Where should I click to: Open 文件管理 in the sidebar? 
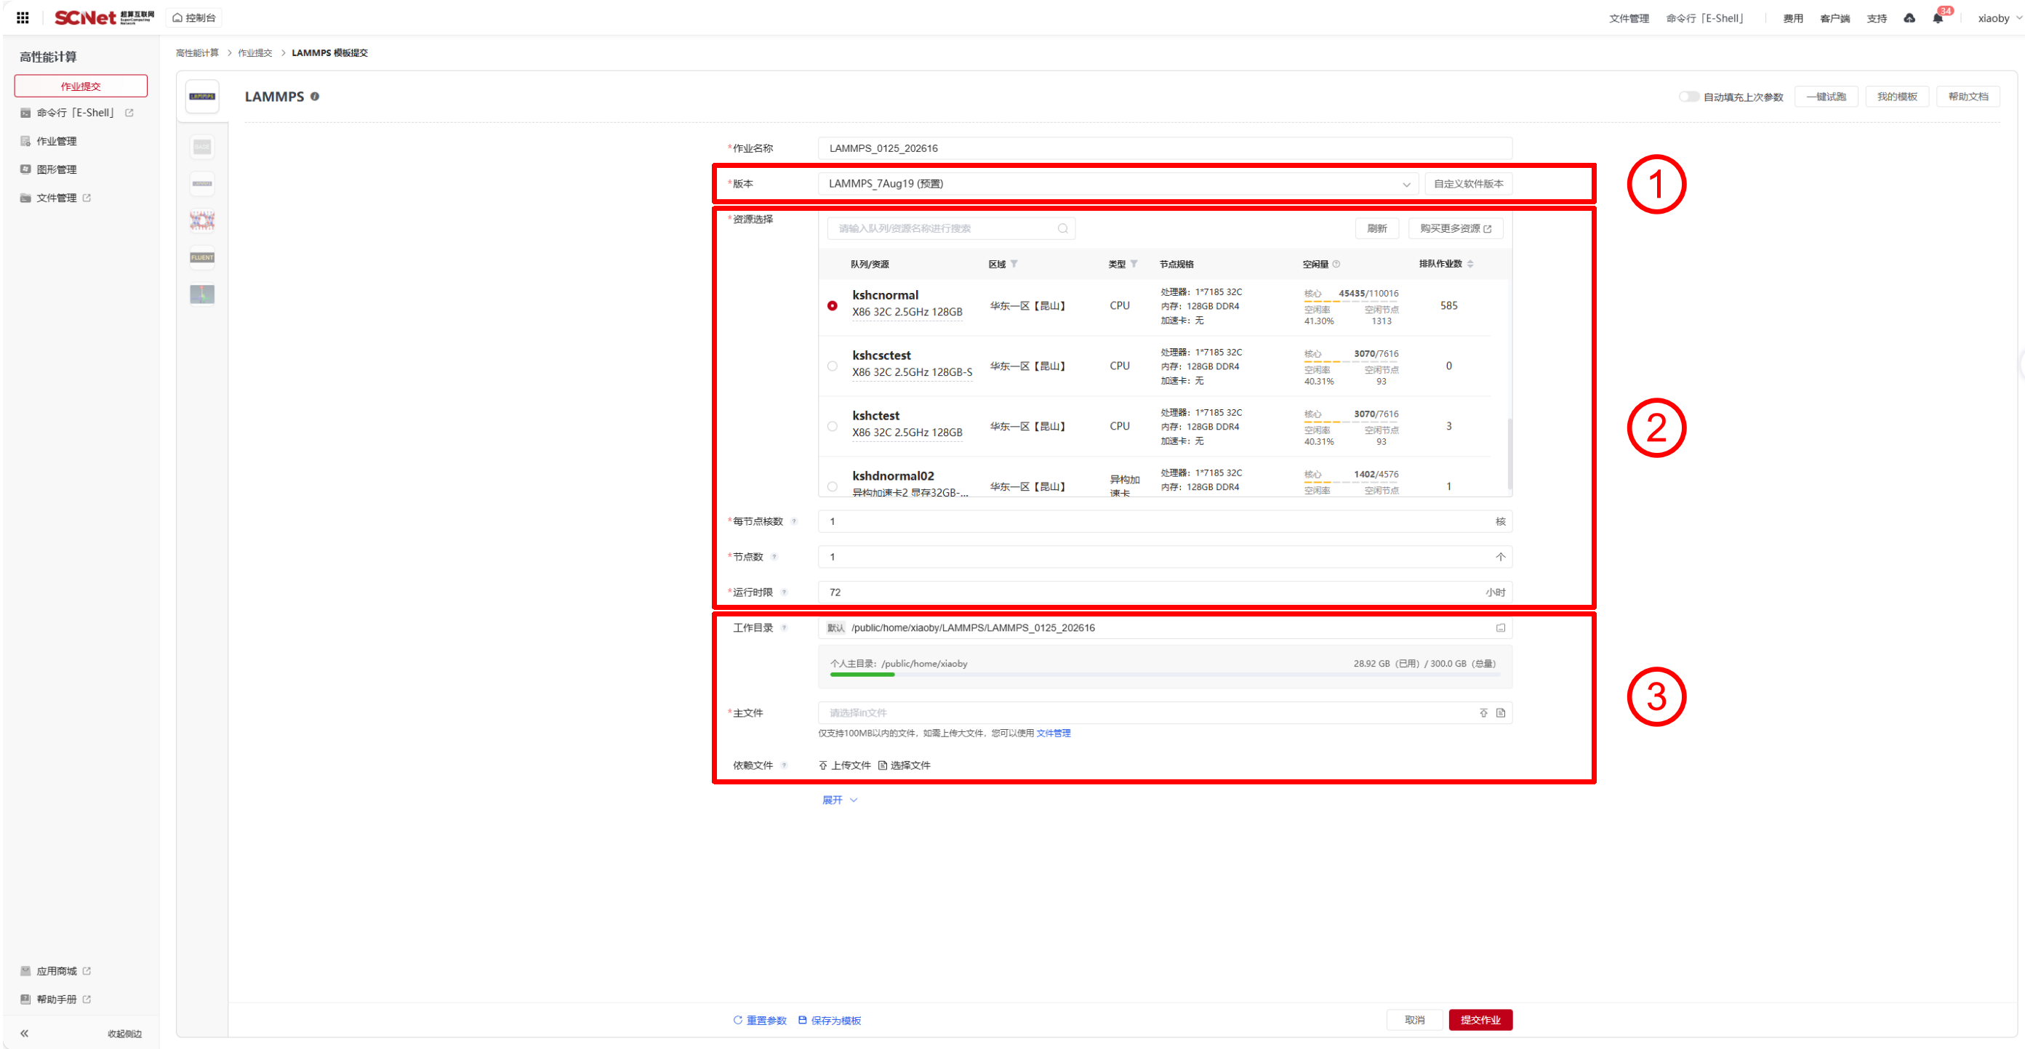55,197
